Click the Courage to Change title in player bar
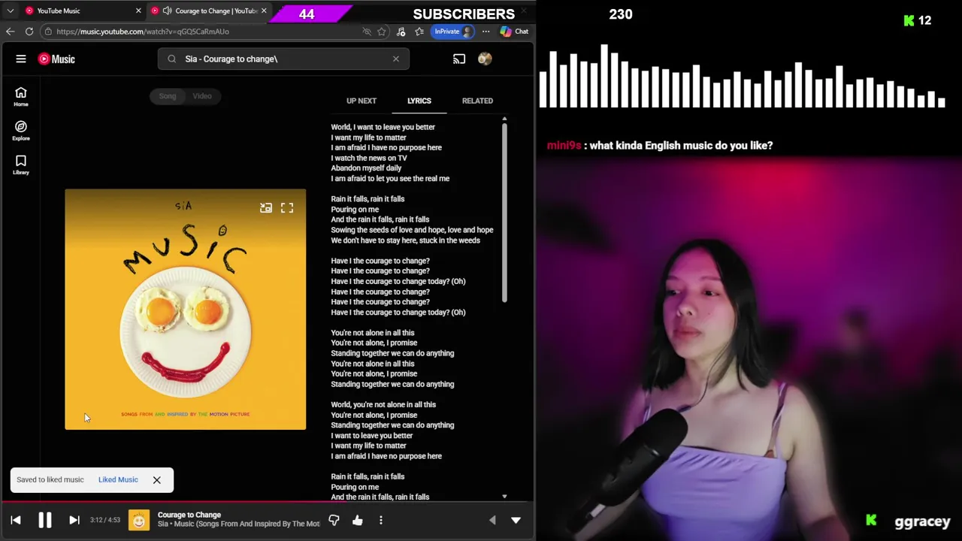The width and height of the screenshot is (962, 541). click(189, 515)
